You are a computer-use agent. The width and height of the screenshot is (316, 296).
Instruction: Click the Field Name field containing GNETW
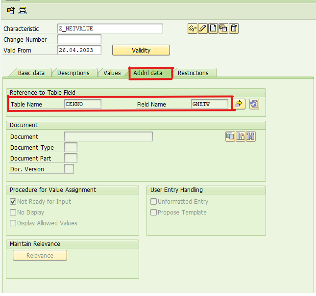click(210, 104)
